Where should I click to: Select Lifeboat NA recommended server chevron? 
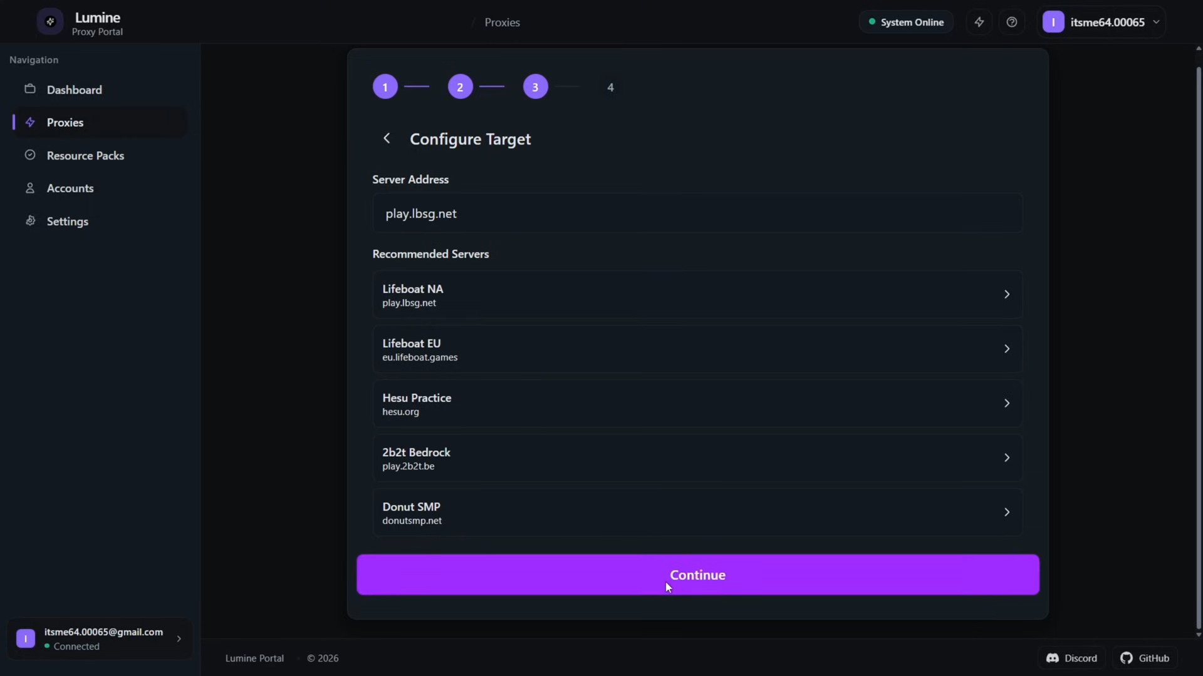[x=1006, y=294]
